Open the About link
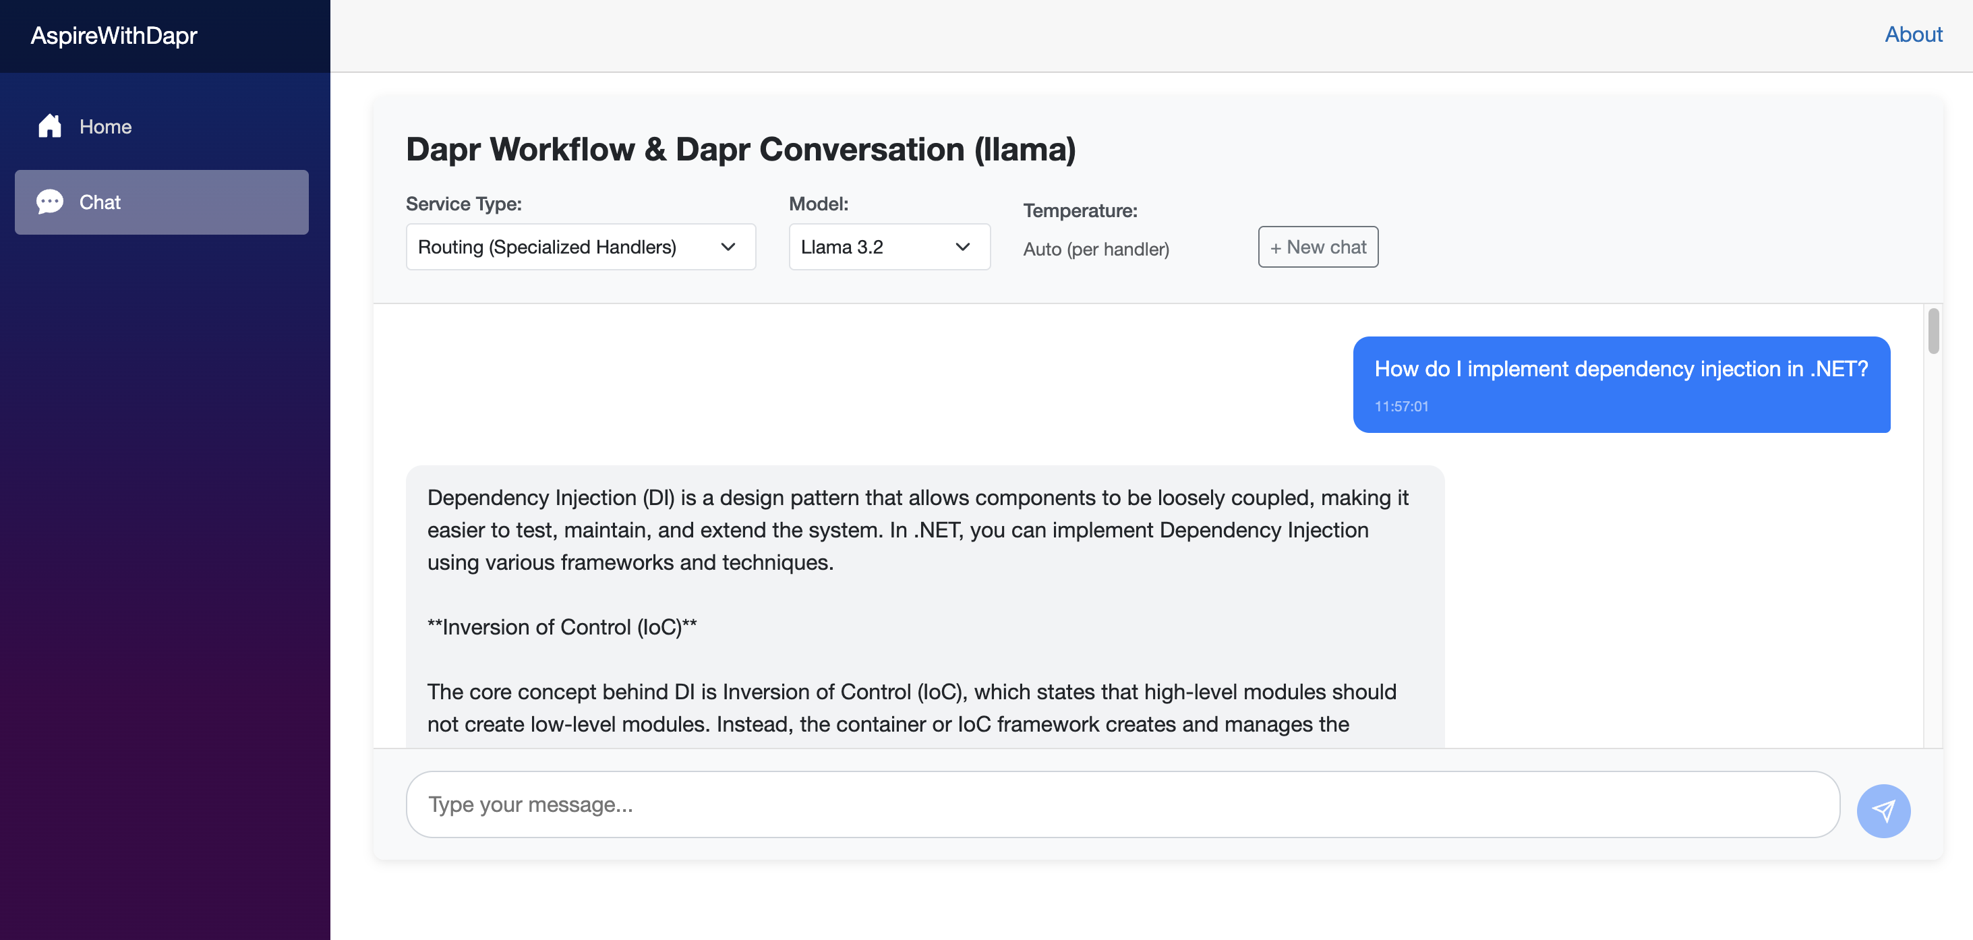 [1912, 34]
